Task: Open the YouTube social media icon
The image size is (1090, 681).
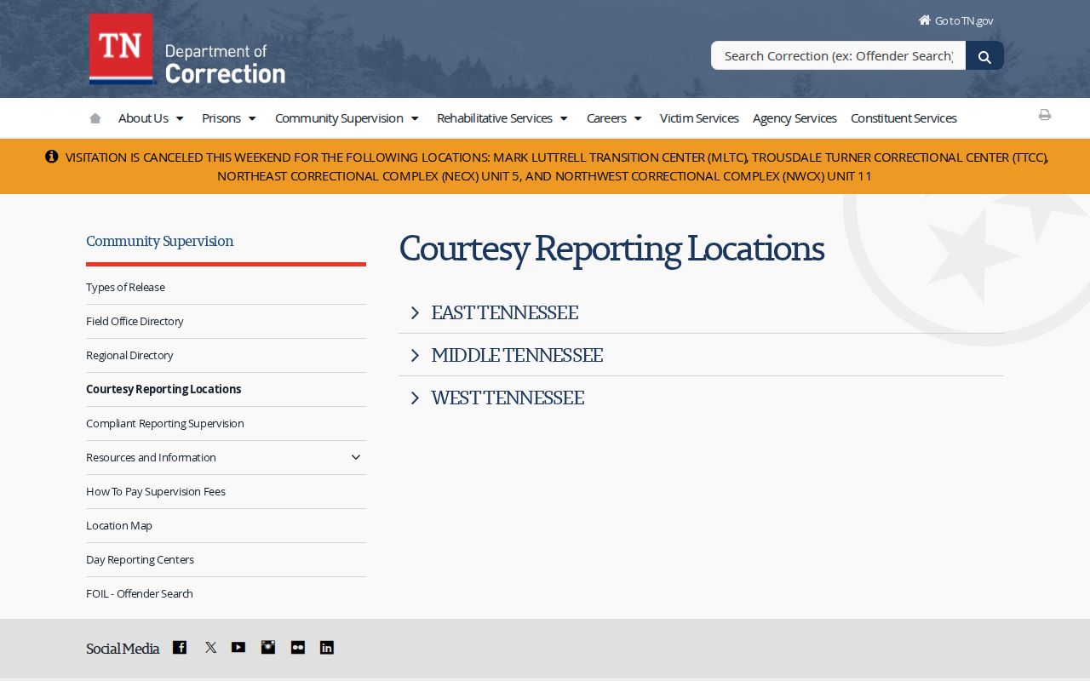Action: pyautogui.click(x=238, y=648)
